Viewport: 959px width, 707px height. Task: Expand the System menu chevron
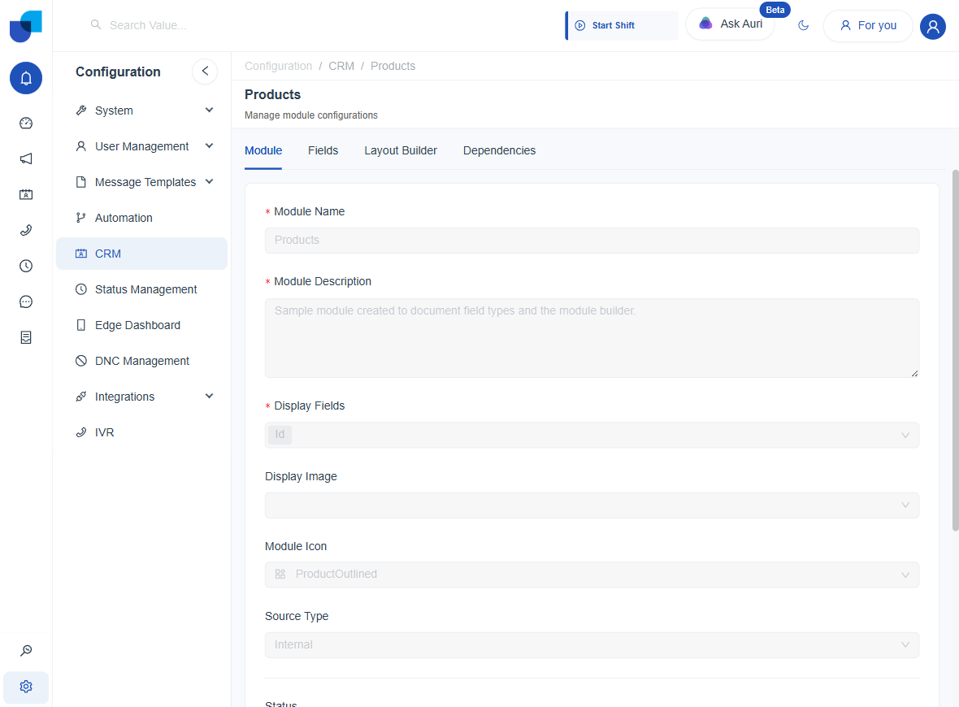click(209, 110)
